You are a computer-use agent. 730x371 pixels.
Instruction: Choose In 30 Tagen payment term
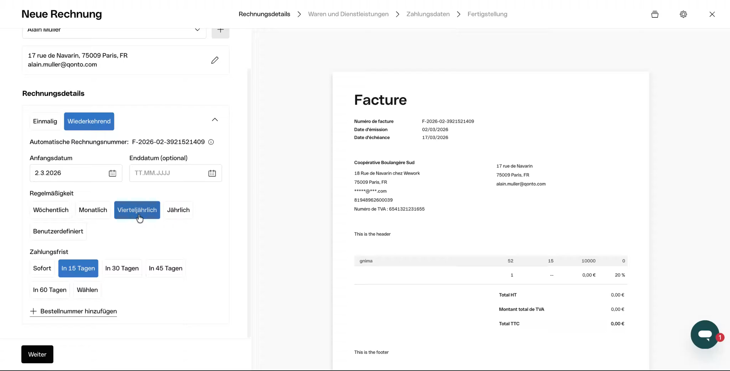[122, 268]
